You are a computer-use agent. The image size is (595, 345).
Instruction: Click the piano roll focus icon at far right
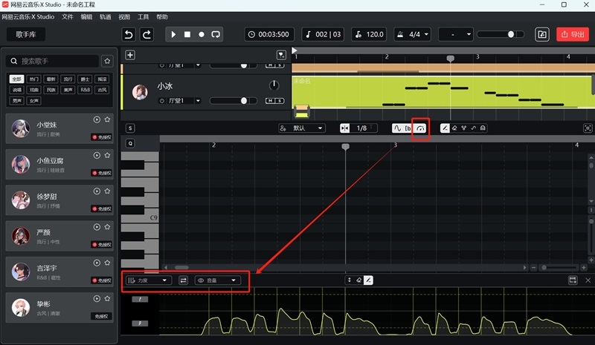pyautogui.click(x=588, y=128)
